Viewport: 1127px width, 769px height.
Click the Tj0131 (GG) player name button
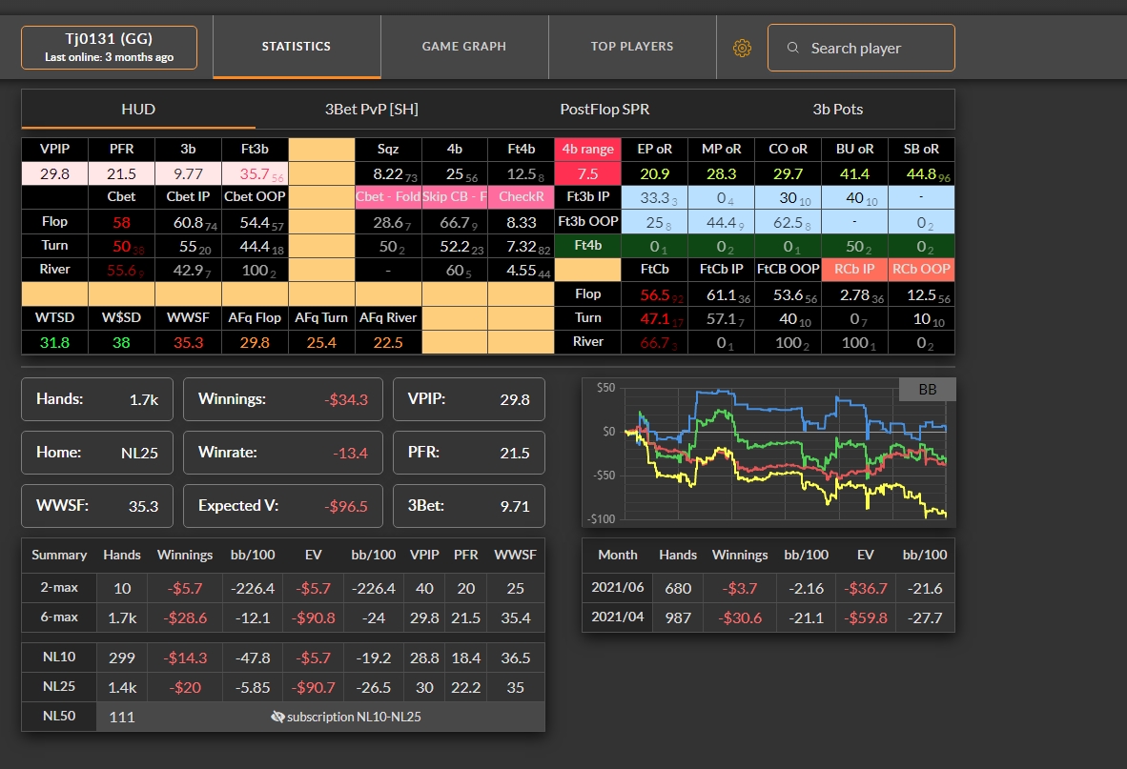[110, 48]
